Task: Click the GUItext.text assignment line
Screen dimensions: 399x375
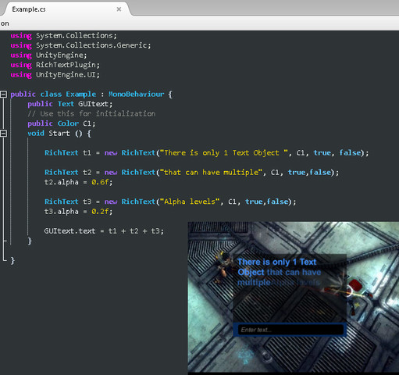Action: pyautogui.click(x=104, y=231)
